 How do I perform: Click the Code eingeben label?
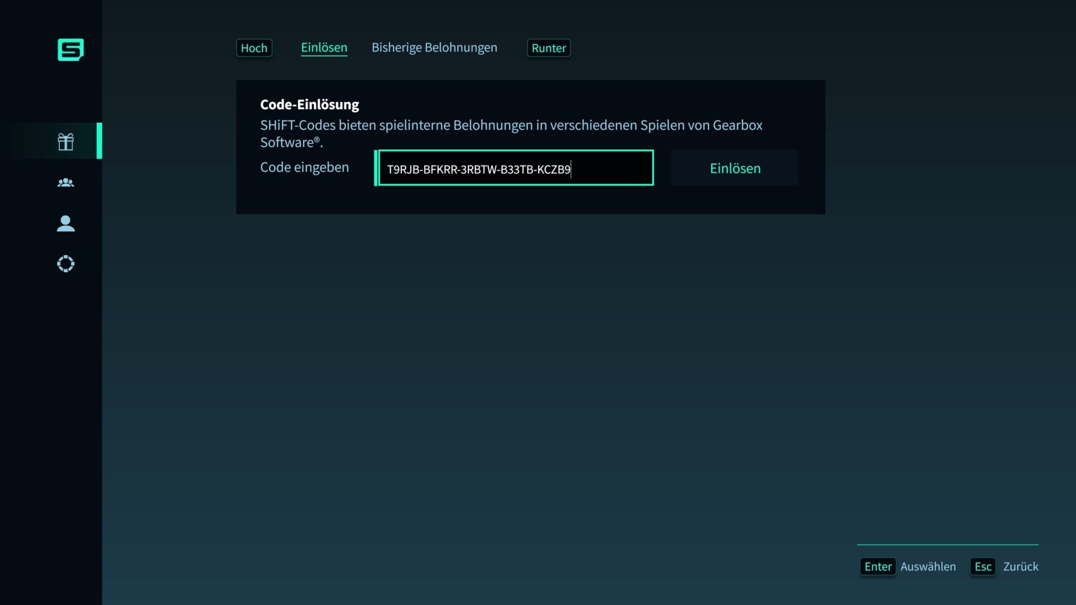(304, 167)
